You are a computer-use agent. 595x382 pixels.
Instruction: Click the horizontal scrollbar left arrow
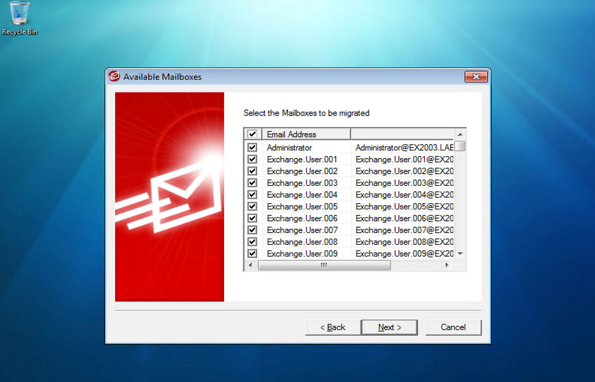click(x=250, y=265)
